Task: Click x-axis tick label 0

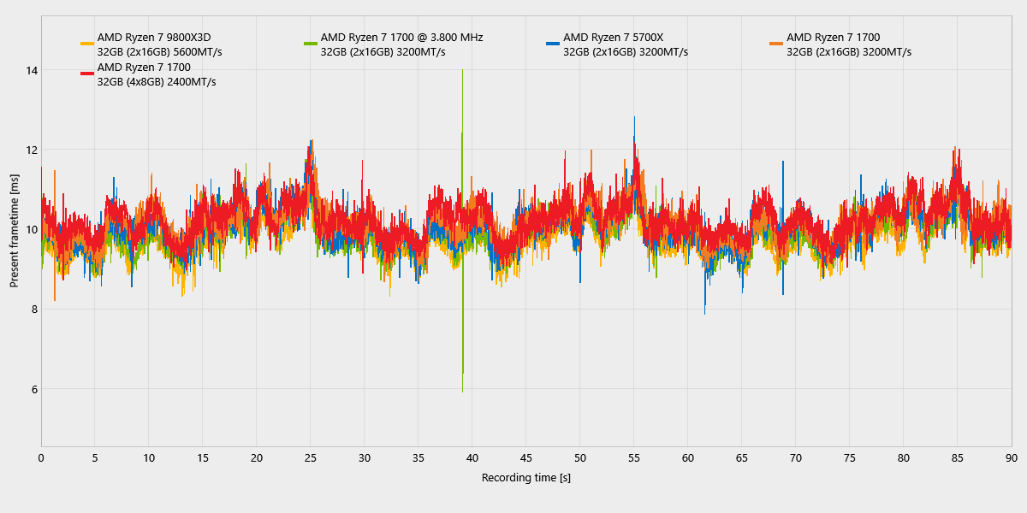Action: (x=41, y=457)
